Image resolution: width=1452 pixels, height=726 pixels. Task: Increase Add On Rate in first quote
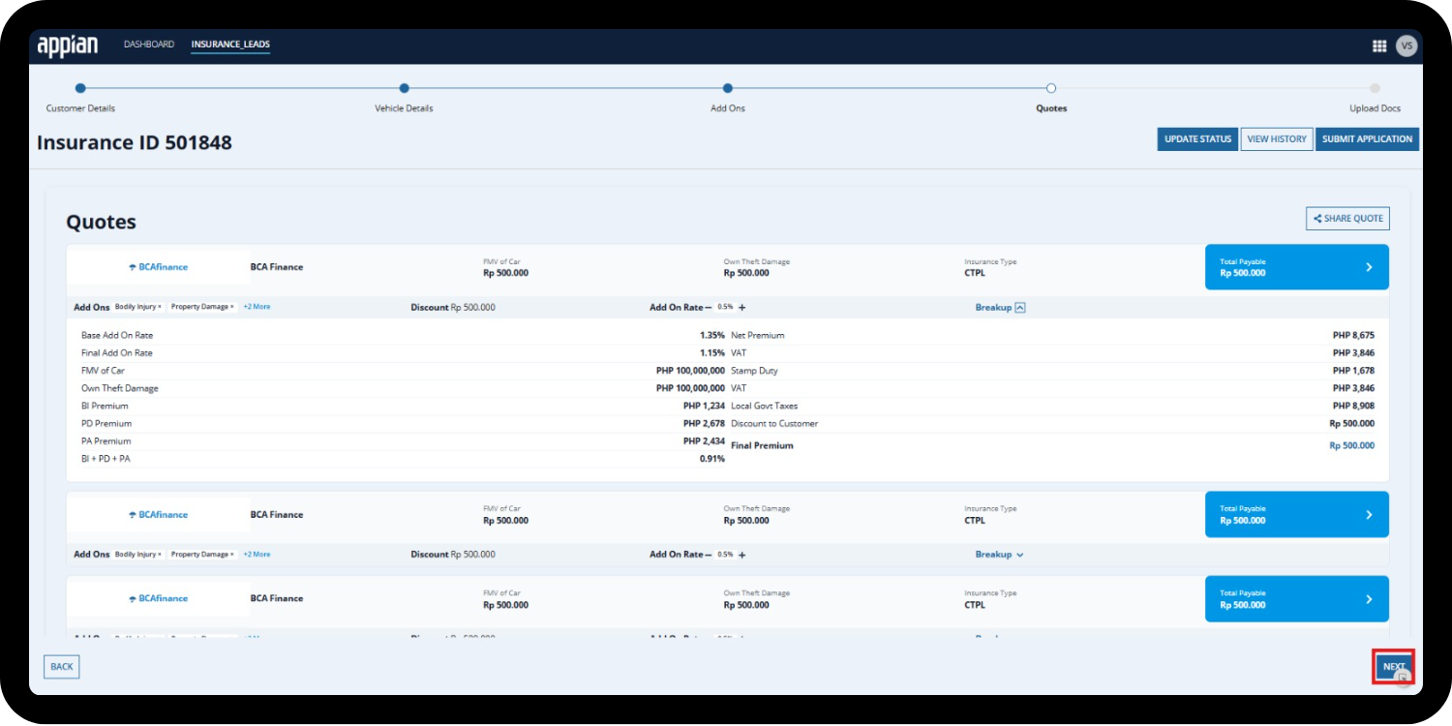(742, 307)
